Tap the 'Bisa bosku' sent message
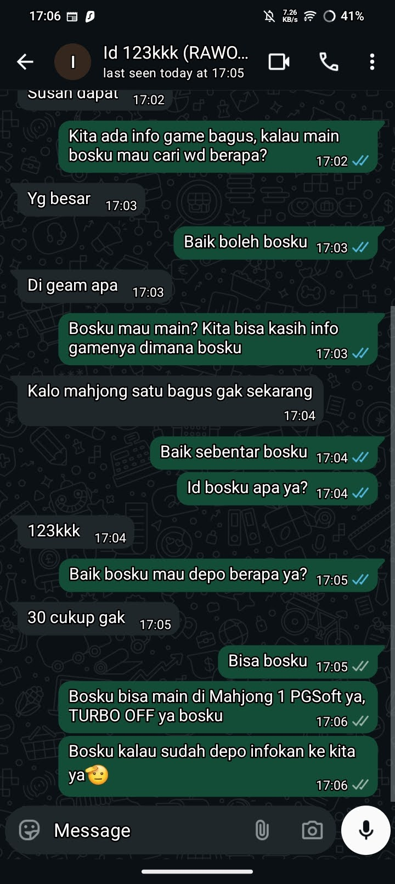Image resolution: width=395 pixels, height=884 pixels. (x=298, y=662)
